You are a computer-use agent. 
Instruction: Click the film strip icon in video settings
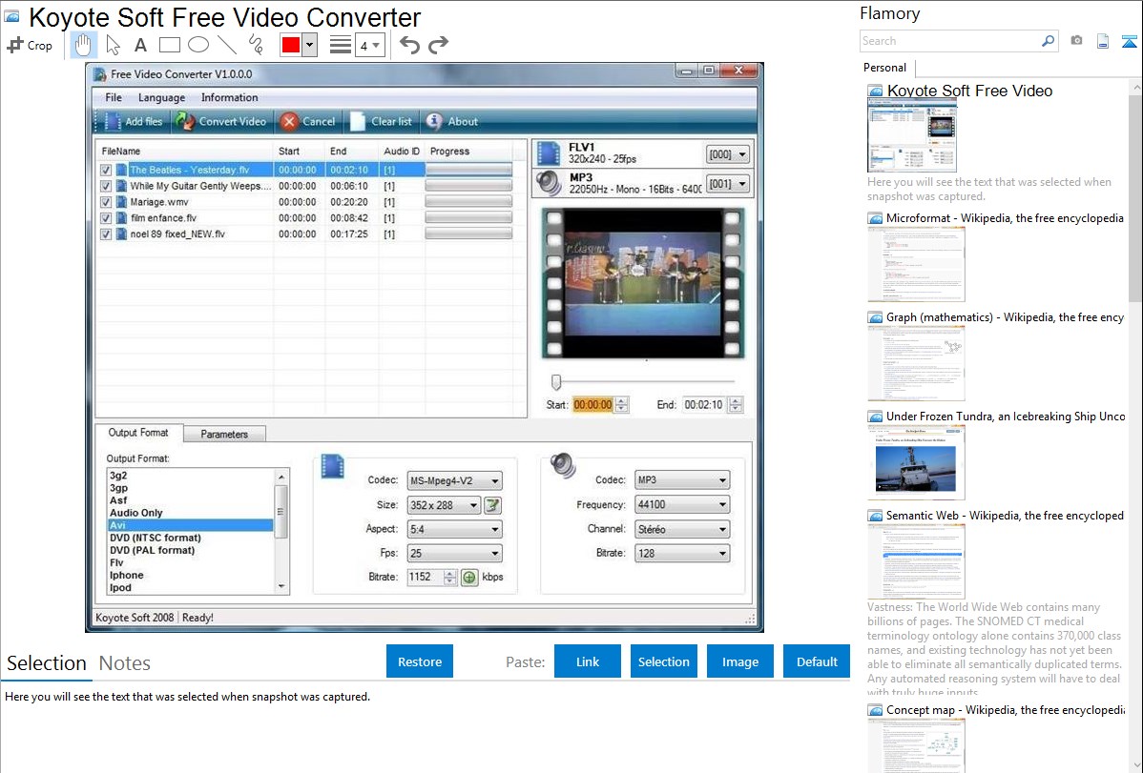(x=332, y=466)
